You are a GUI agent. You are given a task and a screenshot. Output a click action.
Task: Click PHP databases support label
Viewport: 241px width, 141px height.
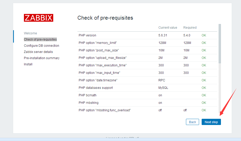(x=96, y=88)
